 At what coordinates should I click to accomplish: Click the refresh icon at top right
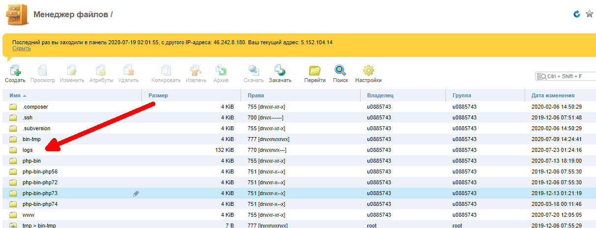(577, 14)
